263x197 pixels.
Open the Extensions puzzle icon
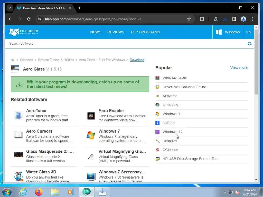pos(202,19)
